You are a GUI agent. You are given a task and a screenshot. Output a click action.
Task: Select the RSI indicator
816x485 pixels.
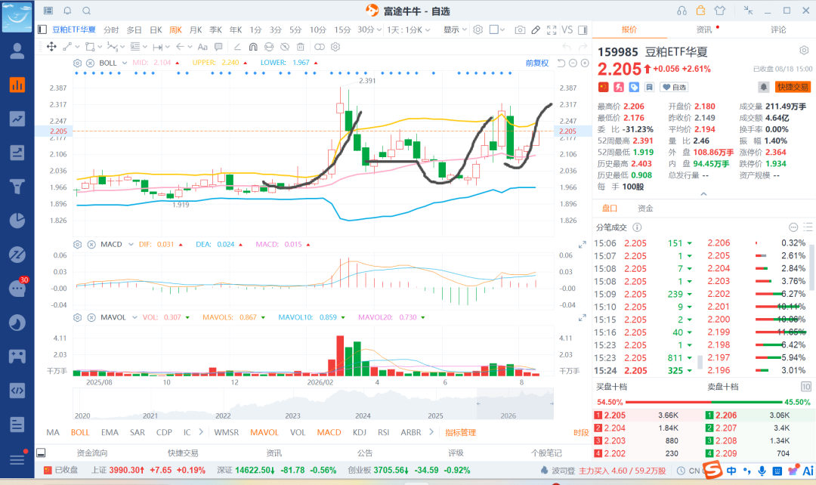click(x=384, y=432)
